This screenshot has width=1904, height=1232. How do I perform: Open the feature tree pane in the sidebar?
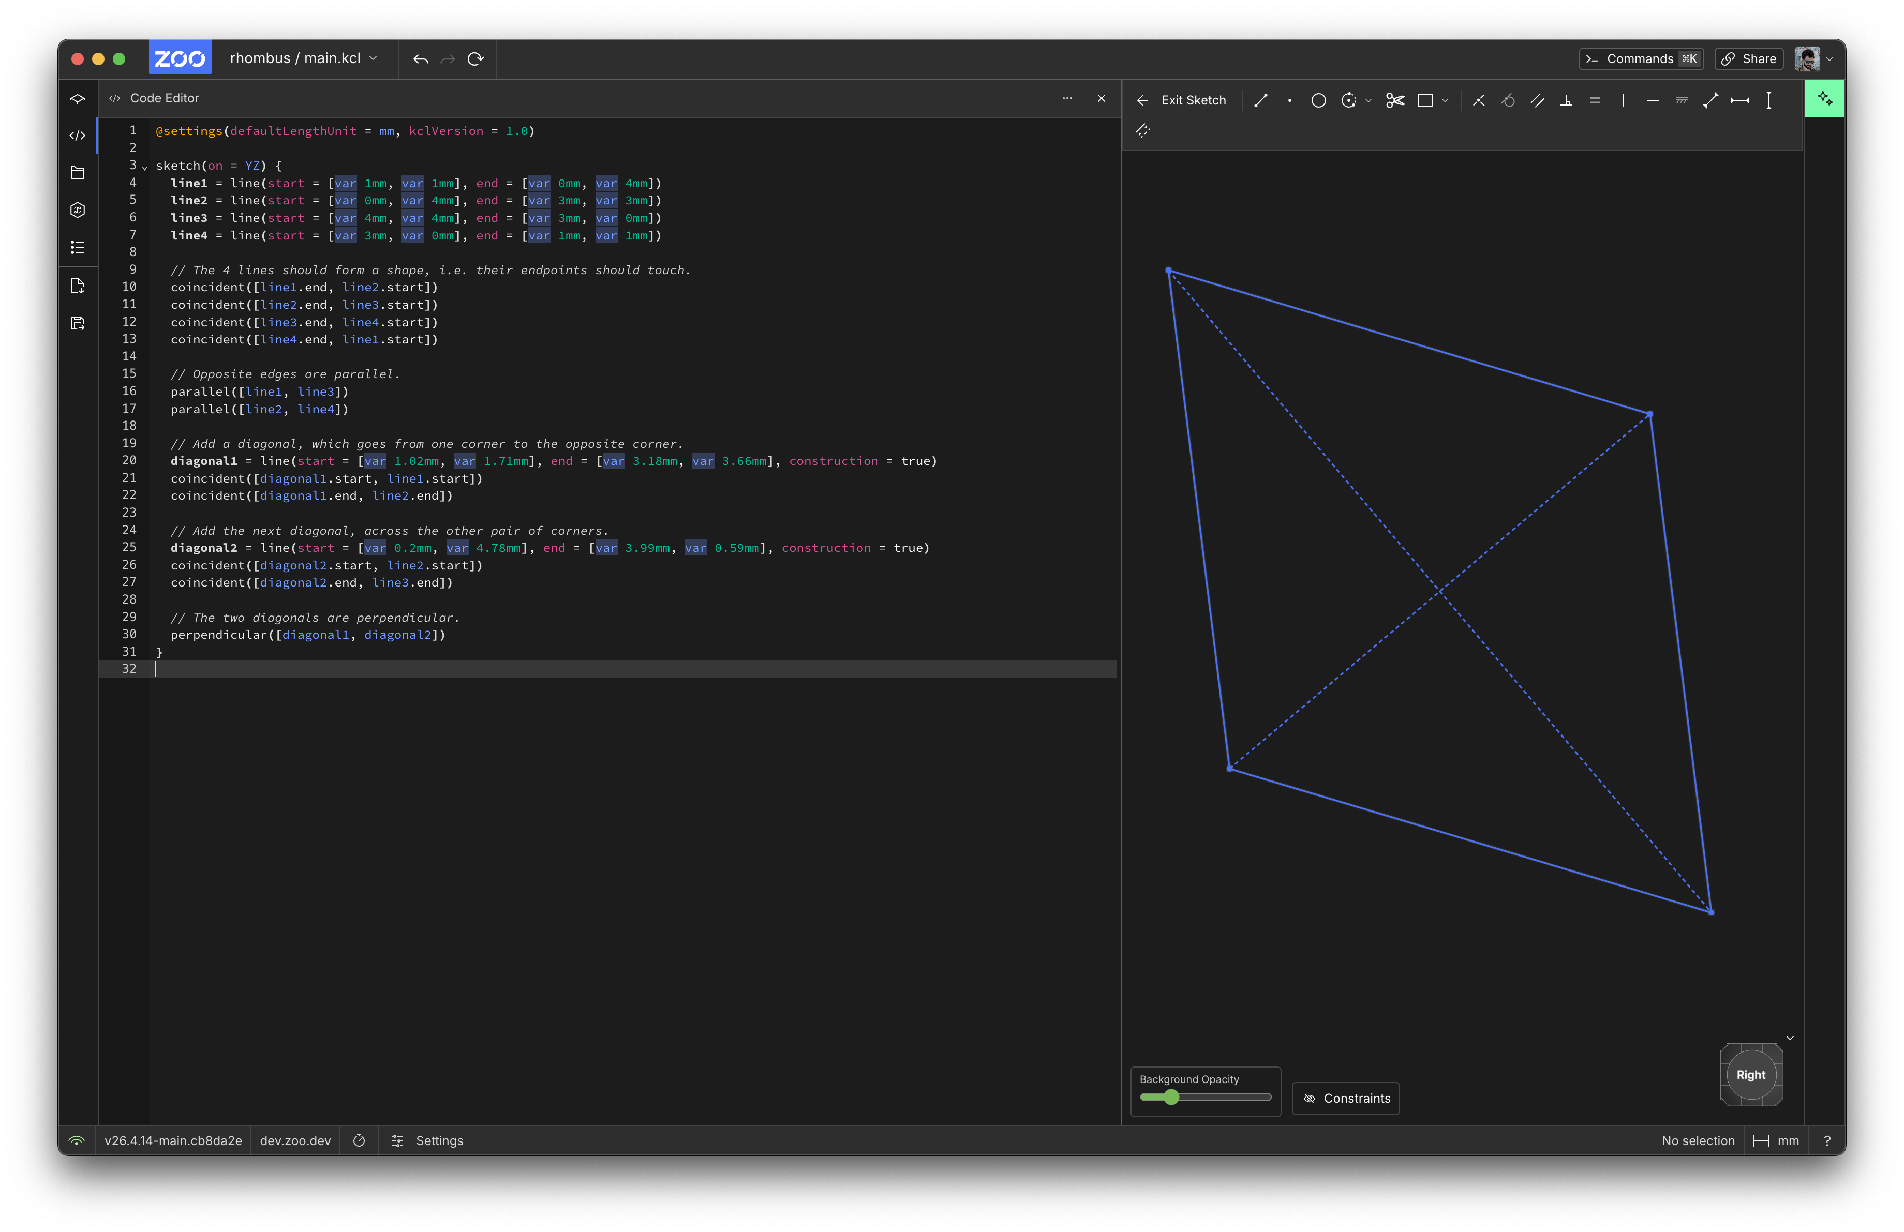click(x=78, y=99)
